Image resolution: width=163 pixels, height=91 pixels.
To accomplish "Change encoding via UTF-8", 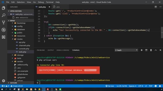I will click(x=141, y=86).
